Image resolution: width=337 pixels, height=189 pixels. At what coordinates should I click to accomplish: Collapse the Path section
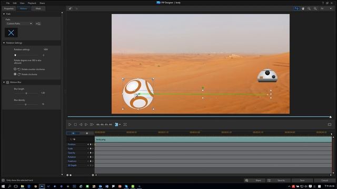pos(4,14)
